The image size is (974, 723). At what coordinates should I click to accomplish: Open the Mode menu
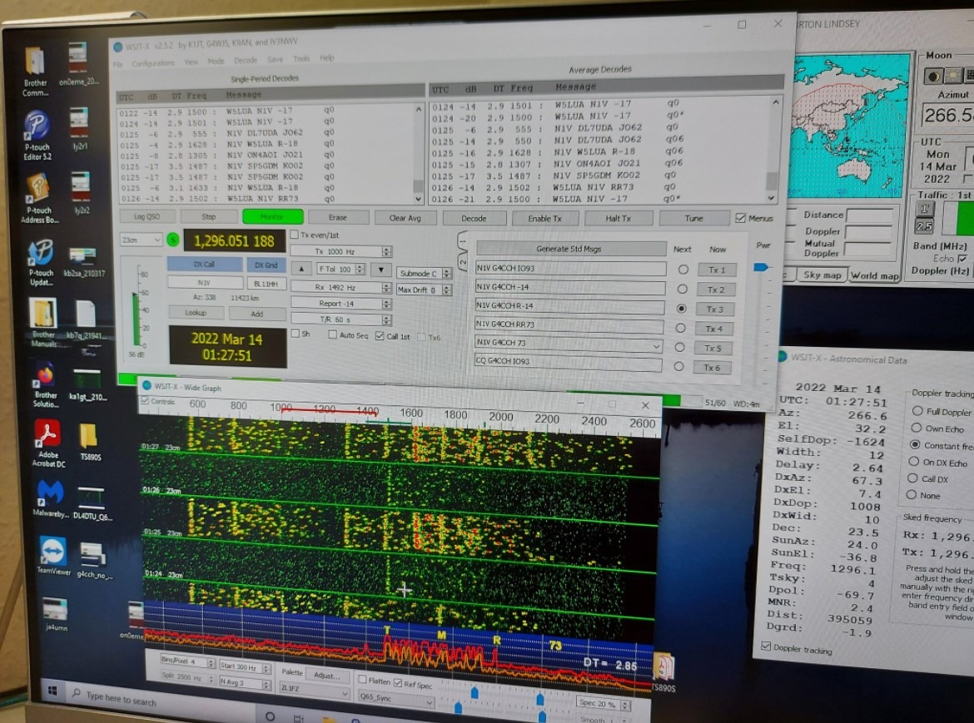click(216, 61)
